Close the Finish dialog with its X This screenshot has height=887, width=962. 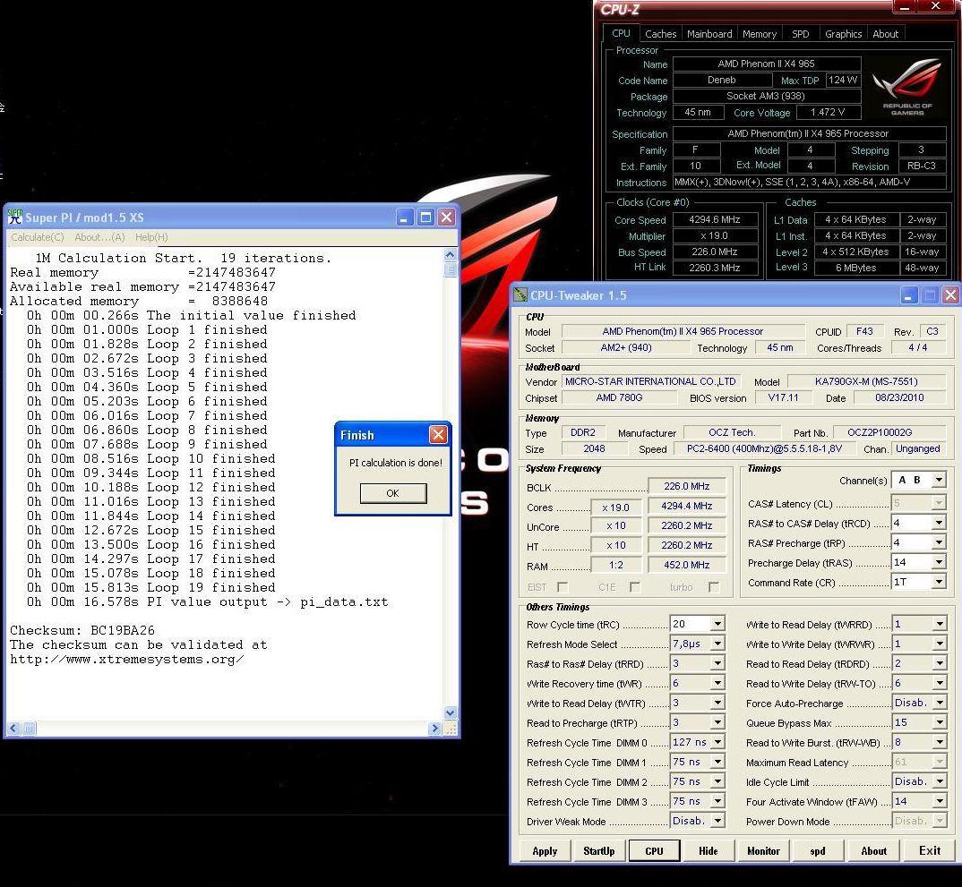(438, 435)
